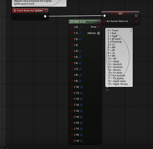The image size is (153, 149).
Task: Toggle the checkbox for array index 0
Action: click(80, 27)
